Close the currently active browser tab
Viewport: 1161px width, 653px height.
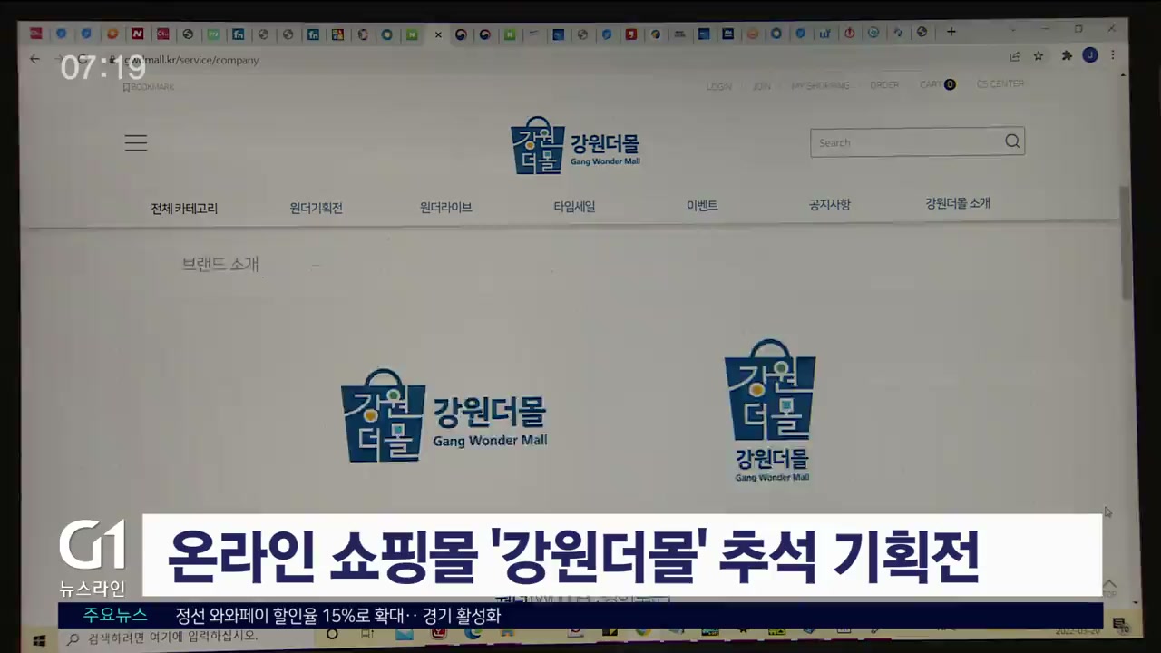pos(438,34)
